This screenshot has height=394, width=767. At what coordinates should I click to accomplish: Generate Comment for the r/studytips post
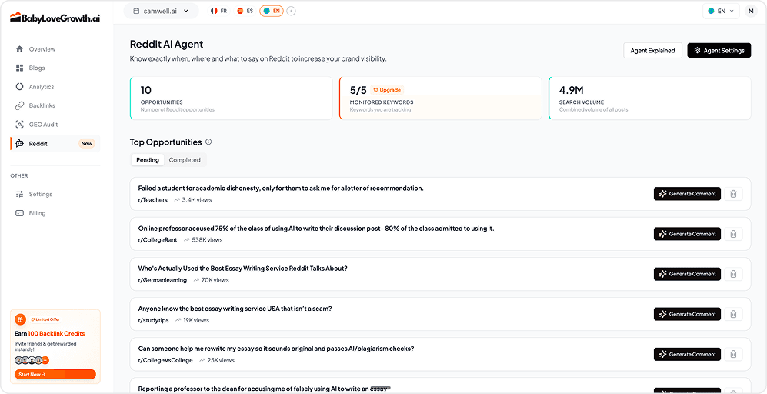(687, 314)
